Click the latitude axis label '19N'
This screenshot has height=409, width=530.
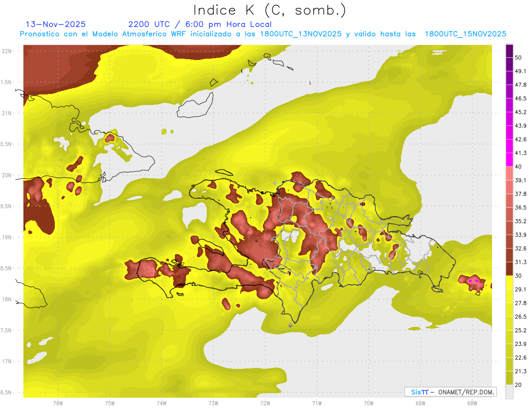(6, 237)
